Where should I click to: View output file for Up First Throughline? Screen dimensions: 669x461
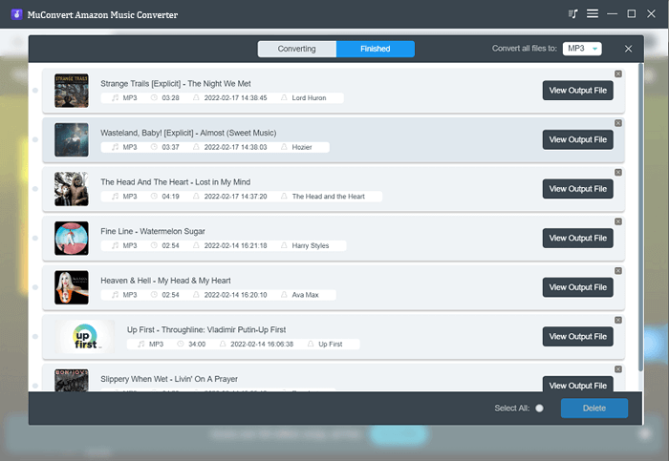pos(577,337)
